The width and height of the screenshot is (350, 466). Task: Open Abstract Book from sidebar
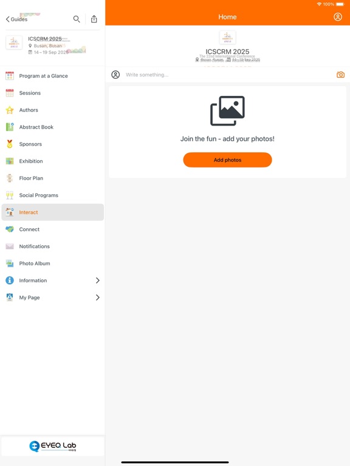36,127
